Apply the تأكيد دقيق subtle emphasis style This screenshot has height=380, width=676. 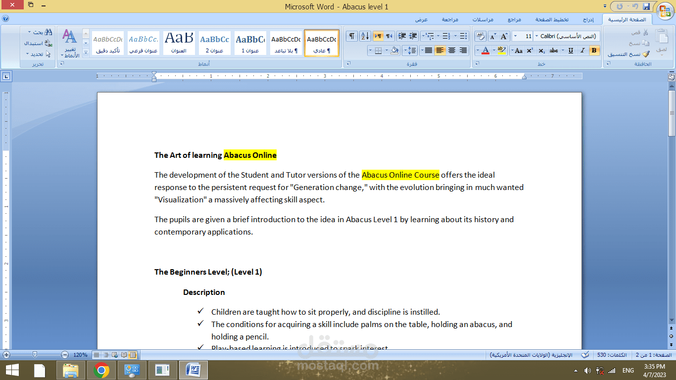[107, 43]
